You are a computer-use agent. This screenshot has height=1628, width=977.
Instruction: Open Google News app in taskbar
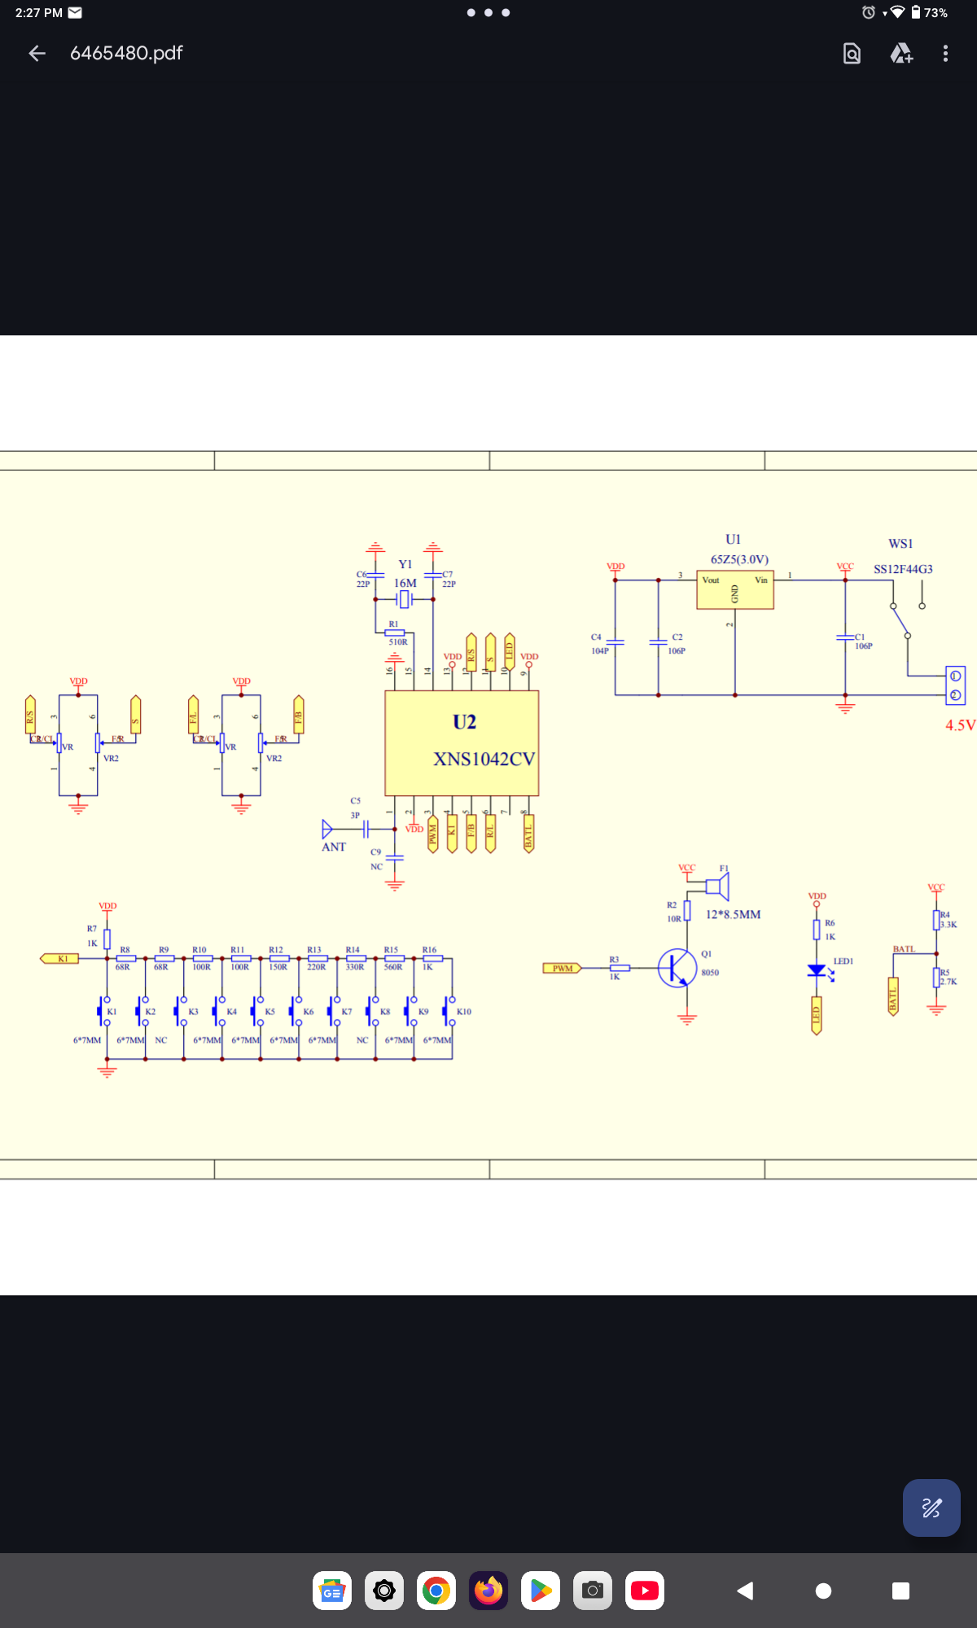[x=332, y=1591]
